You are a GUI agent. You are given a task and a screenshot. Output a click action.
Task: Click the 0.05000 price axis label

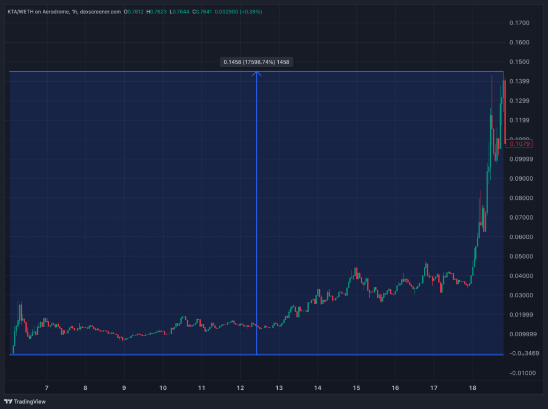click(519, 256)
